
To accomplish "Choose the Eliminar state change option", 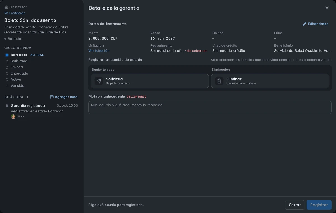I will (x=270, y=81).
